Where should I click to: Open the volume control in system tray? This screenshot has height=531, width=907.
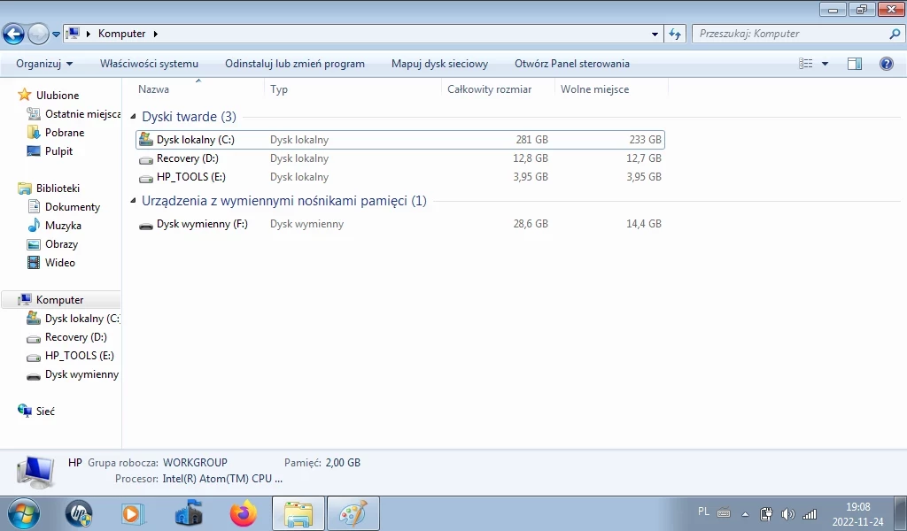[788, 512]
